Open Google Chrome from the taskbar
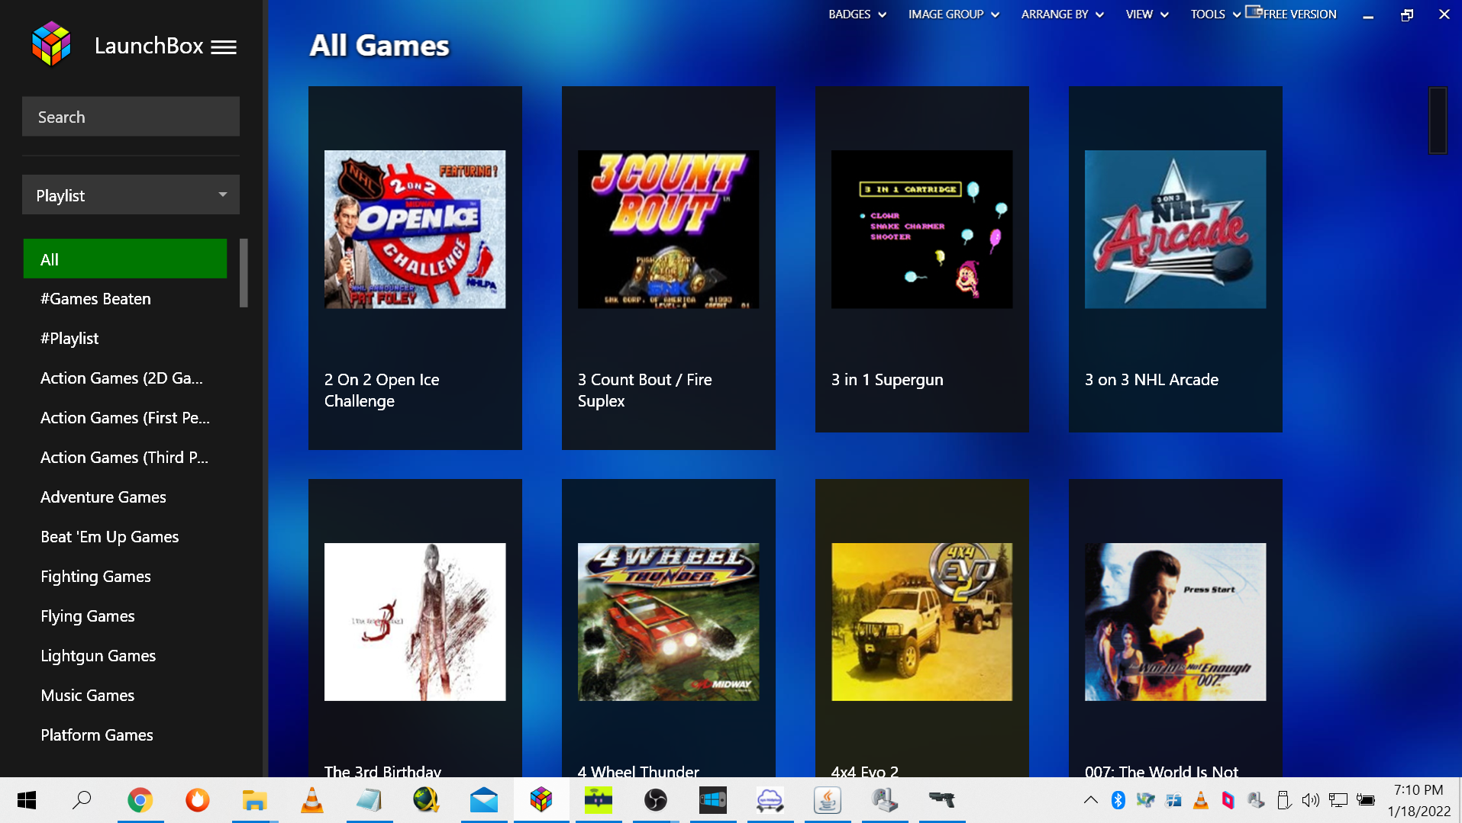Viewport: 1462px width, 823px height. coord(140,800)
